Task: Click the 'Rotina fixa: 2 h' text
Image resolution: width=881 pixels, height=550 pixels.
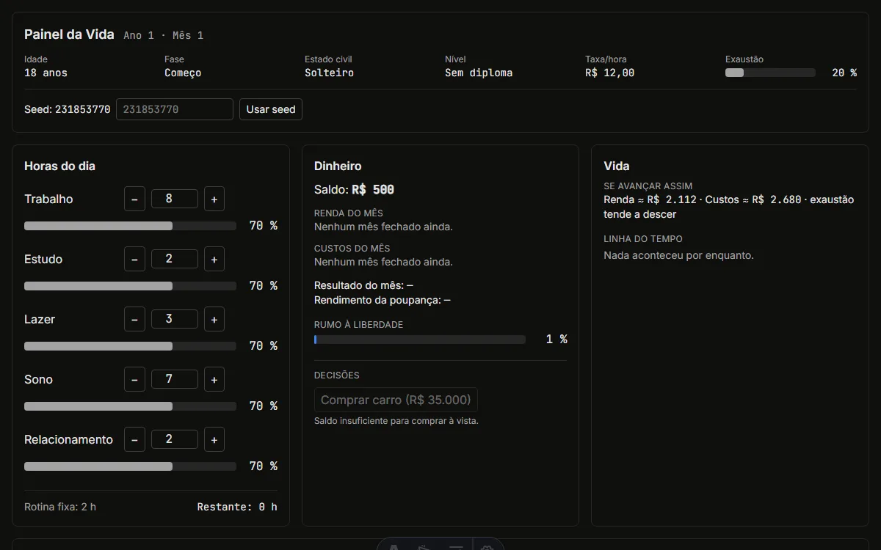Action: tap(60, 507)
